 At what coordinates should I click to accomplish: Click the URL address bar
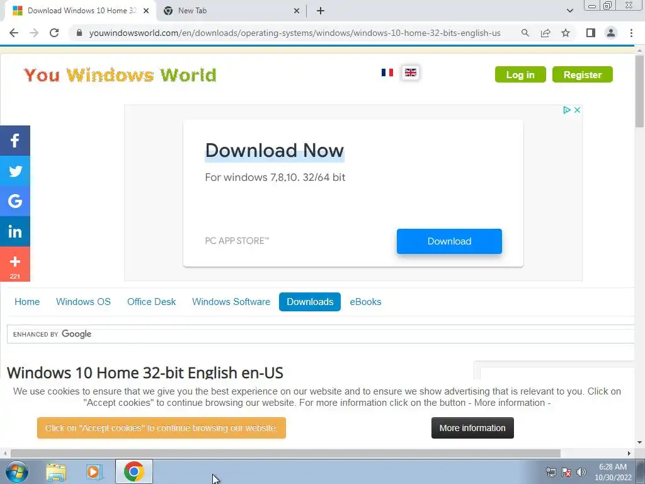(295, 33)
